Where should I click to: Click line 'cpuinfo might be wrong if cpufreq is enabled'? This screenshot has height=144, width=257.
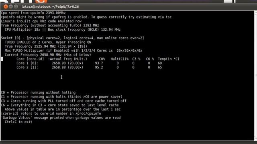click(86, 17)
